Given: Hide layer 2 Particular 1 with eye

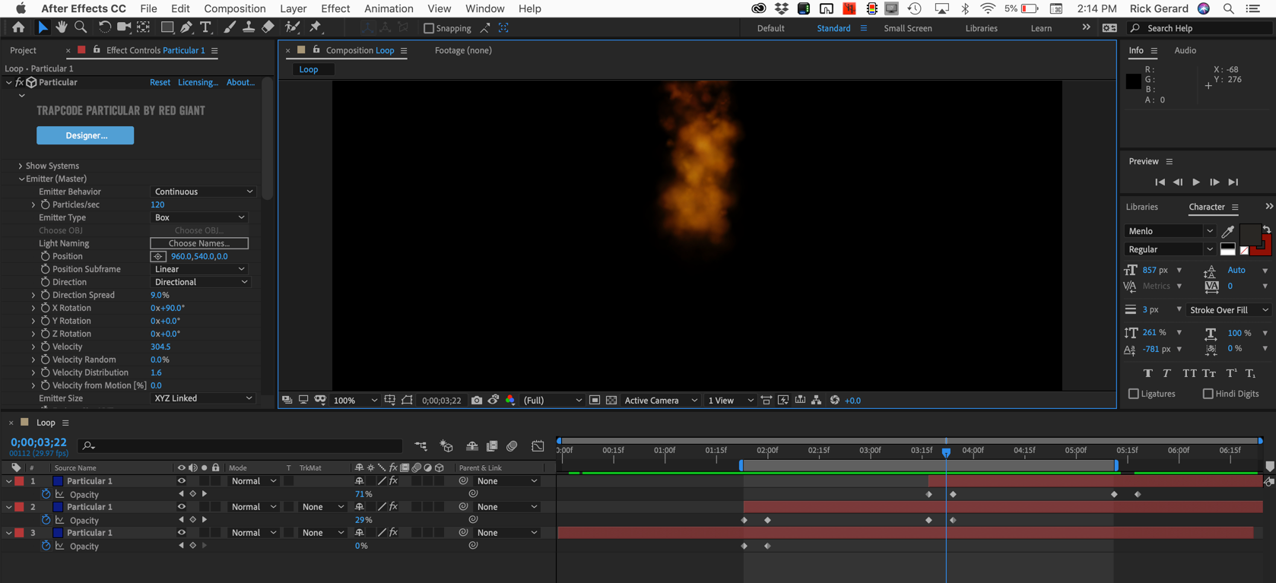Looking at the screenshot, I should coord(181,507).
